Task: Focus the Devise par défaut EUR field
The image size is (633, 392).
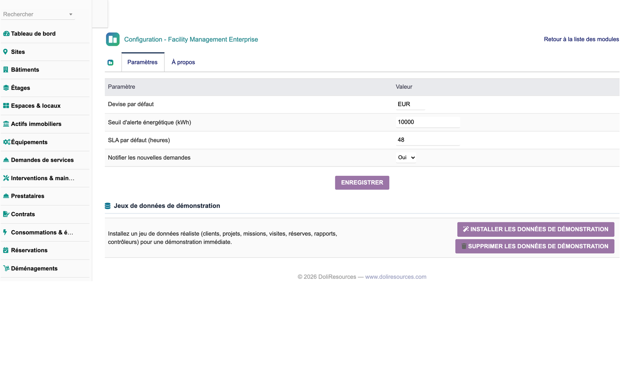Action: coord(410,104)
